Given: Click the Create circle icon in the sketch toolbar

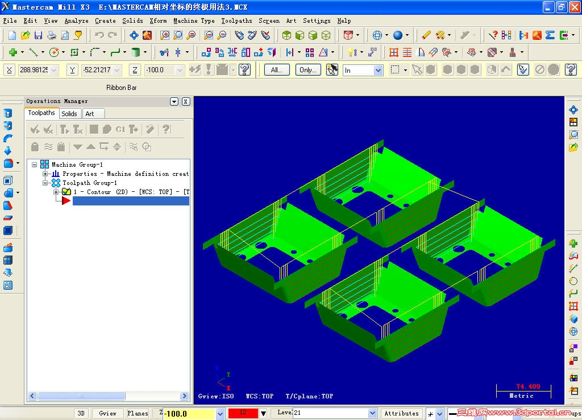Looking at the screenshot, I should (54, 52).
